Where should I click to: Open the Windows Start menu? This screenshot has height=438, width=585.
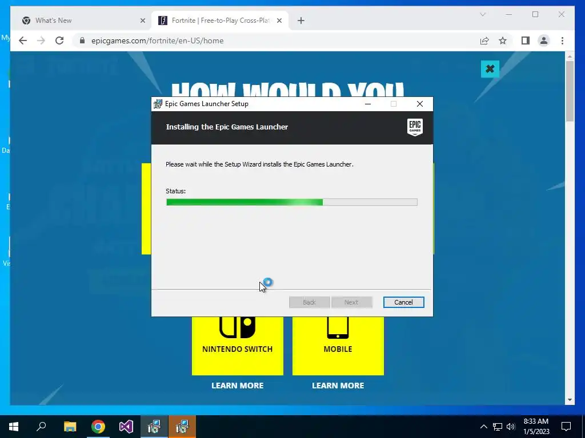[x=14, y=427]
